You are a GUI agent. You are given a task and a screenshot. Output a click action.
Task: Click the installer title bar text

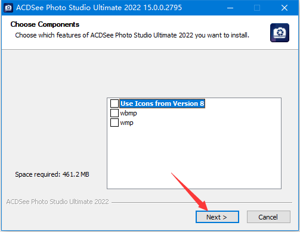tap(99, 8)
